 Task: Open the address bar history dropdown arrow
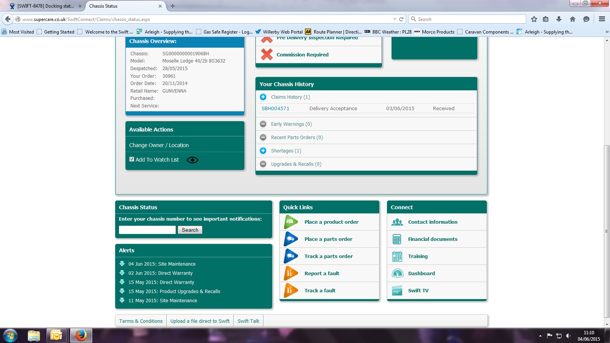(x=395, y=19)
